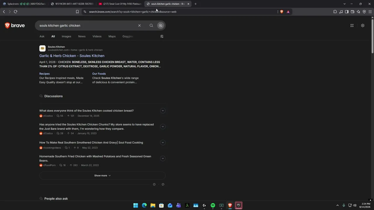Open the search filter sliders icon

162,36
